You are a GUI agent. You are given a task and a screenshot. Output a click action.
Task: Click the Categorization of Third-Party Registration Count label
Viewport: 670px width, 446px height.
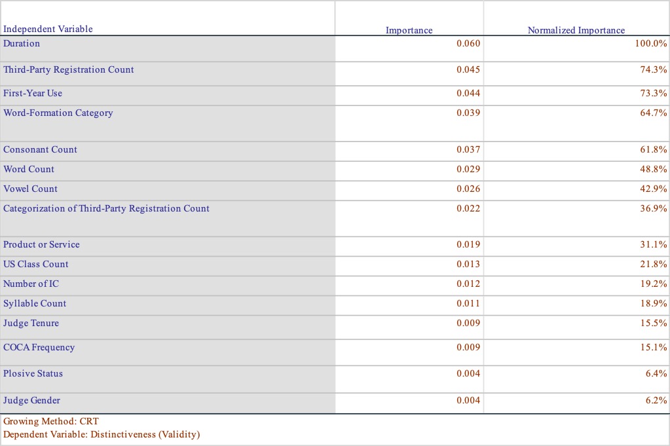[x=106, y=209]
